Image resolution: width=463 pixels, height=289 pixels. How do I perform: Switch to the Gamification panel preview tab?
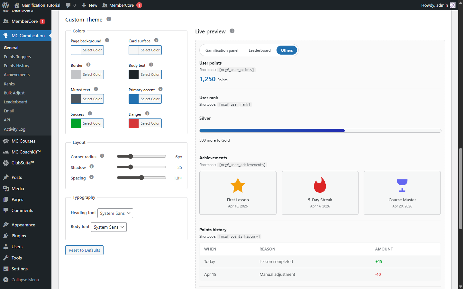pos(222,50)
